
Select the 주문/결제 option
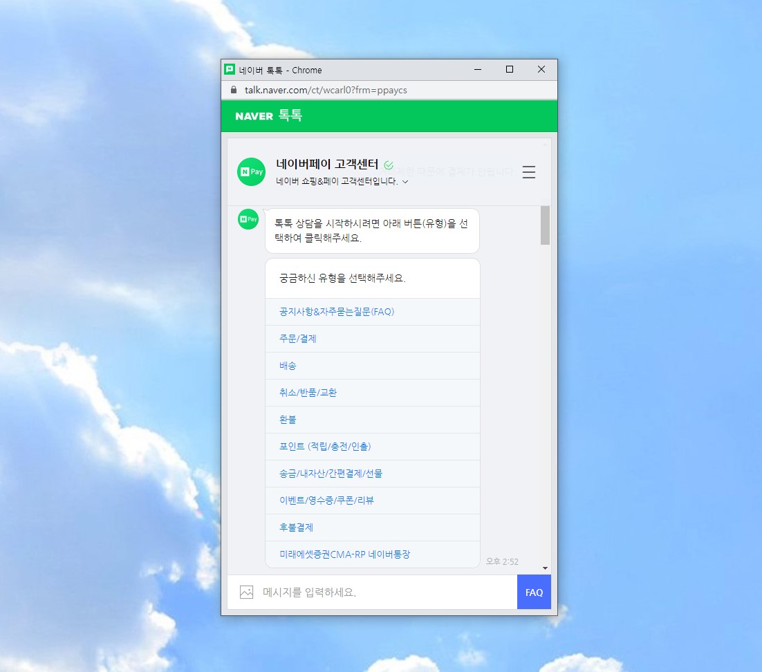tap(373, 339)
